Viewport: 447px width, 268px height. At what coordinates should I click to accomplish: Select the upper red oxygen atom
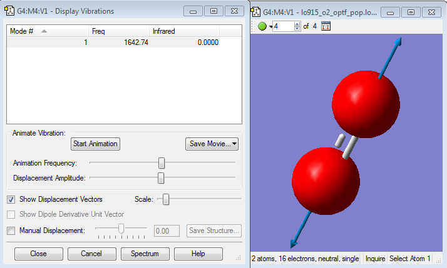click(x=366, y=104)
